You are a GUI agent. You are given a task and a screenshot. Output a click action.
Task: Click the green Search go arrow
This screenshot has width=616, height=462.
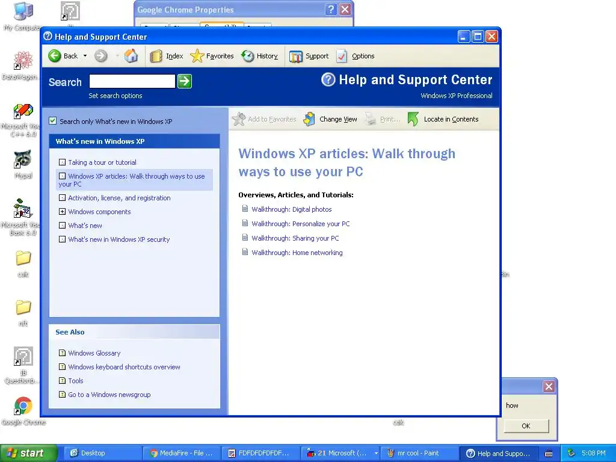coord(185,81)
